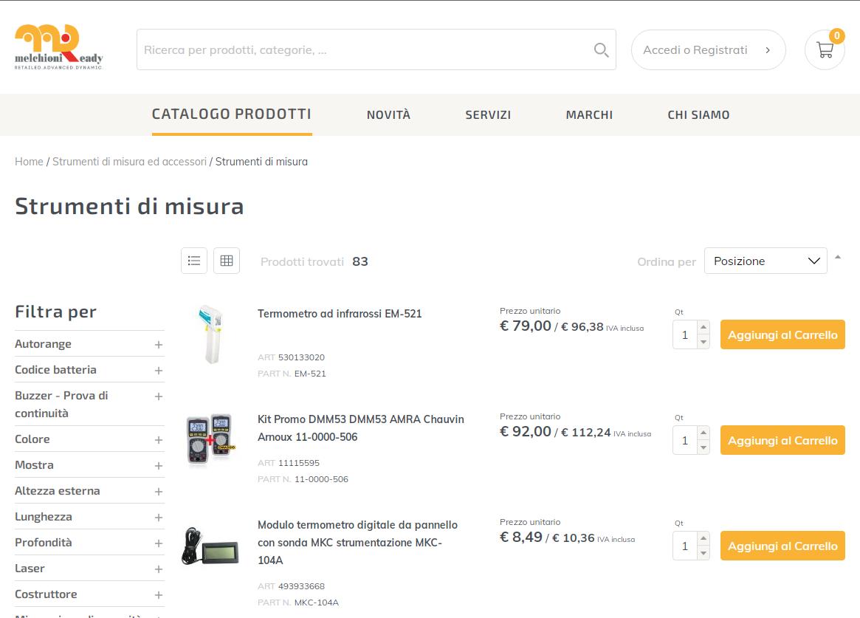Increase quantity for Termometro EM-521
This screenshot has height=618, width=860.
[704, 328]
